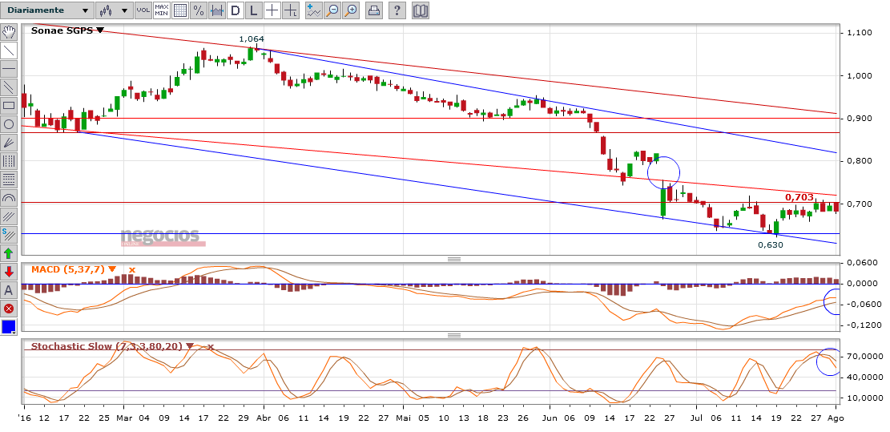
Task: Open the blue drawing color picker
Action: pyautogui.click(x=9, y=327)
